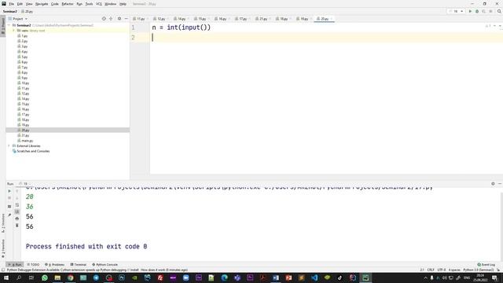Viewport: 503px width, 283px height.
Task: Expand External Libraries node
Action: (x=9, y=145)
